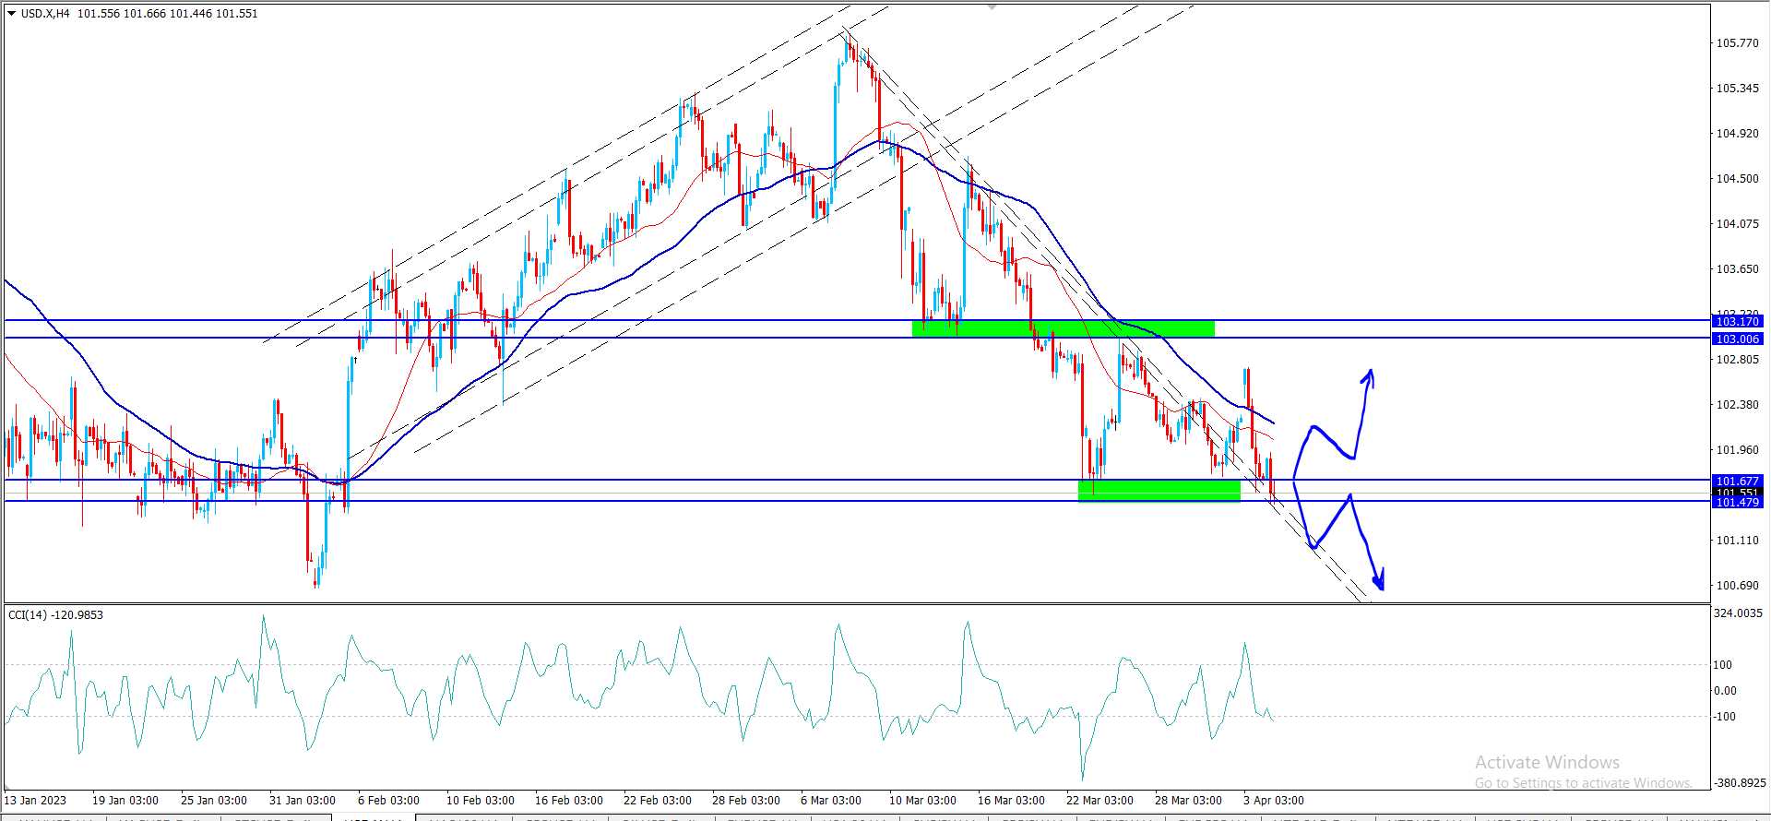Click the USD.X,H4 chart symbol title
1771x821 pixels.
pyautogui.click(x=45, y=14)
